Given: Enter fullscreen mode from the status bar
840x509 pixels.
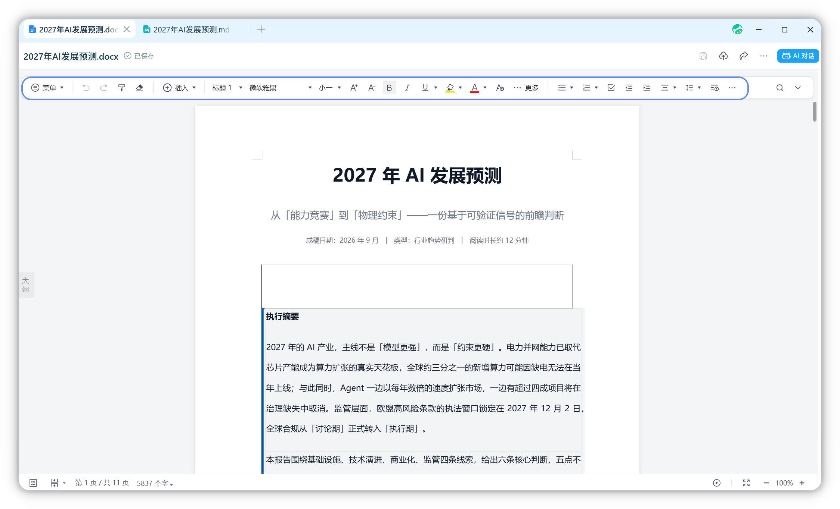Looking at the screenshot, I should pos(746,483).
